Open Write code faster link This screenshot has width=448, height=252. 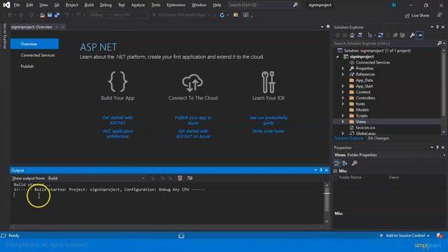coord(268,131)
